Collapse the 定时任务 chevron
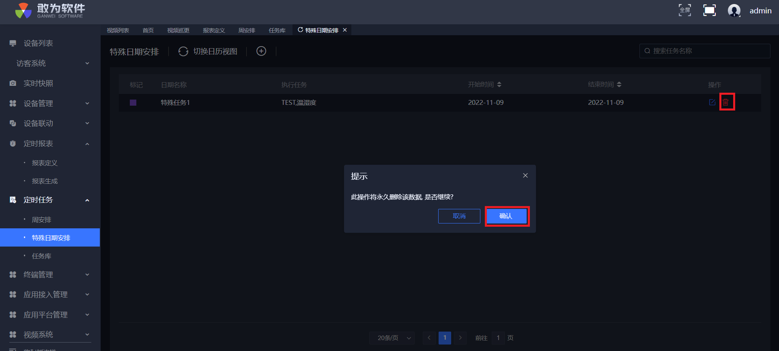The width and height of the screenshot is (779, 351). pos(87,200)
